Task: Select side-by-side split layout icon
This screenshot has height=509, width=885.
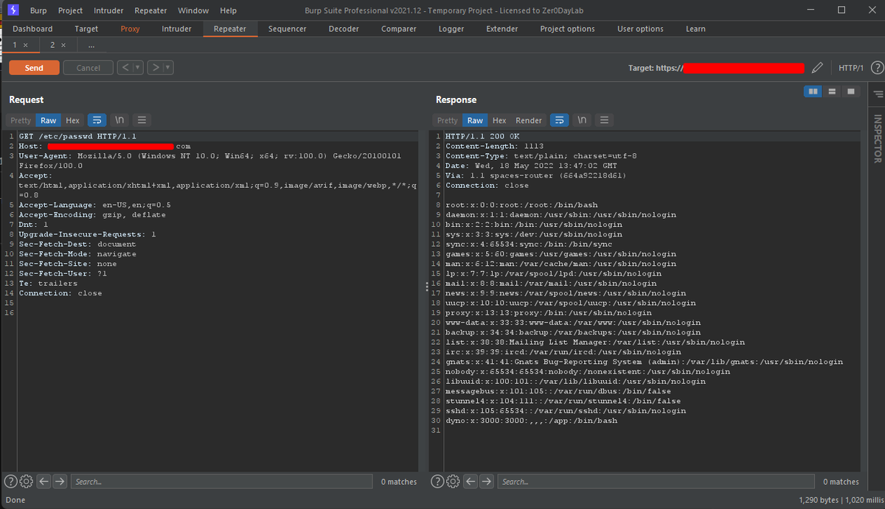Action: tap(813, 91)
